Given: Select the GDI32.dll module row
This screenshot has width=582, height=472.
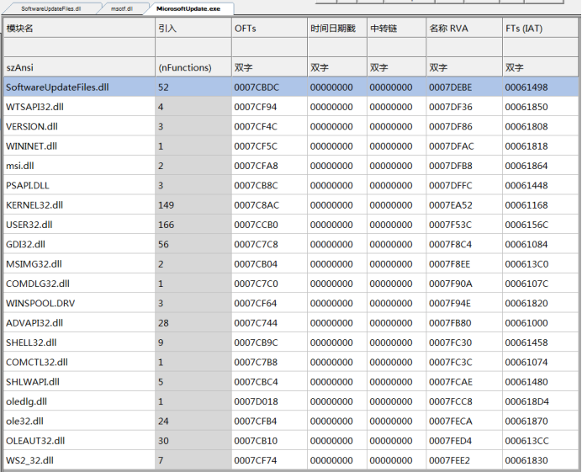Looking at the screenshot, I should 291,244.
